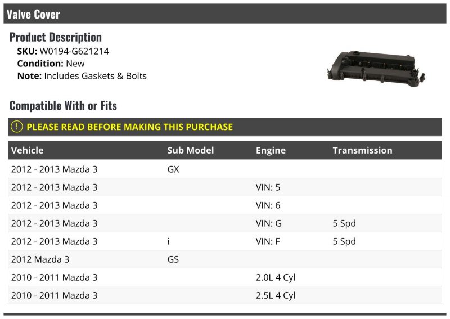Select the Sub Model column header
Screen dimensions: 450x319
click(191, 150)
